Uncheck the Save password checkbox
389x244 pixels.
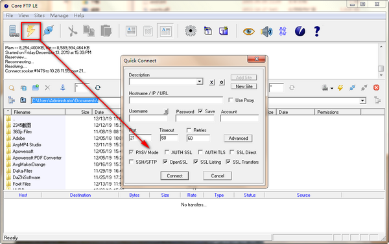pyautogui.click(x=200, y=111)
